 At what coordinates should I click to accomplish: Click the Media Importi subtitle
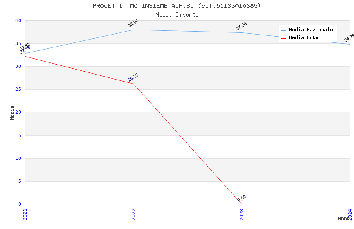[177, 15]
